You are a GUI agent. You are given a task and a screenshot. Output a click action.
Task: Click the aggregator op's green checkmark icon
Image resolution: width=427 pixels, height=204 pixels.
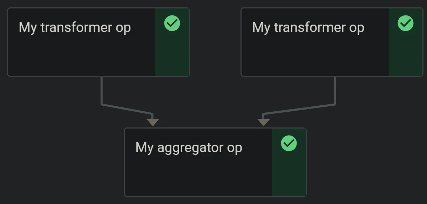pyautogui.click(x=289, y=144)
